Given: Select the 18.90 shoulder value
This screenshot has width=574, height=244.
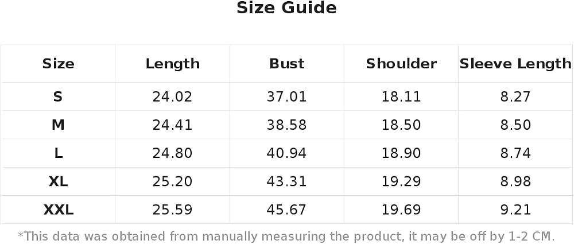Looking at the screenshot, I should (x=401, y=153).
